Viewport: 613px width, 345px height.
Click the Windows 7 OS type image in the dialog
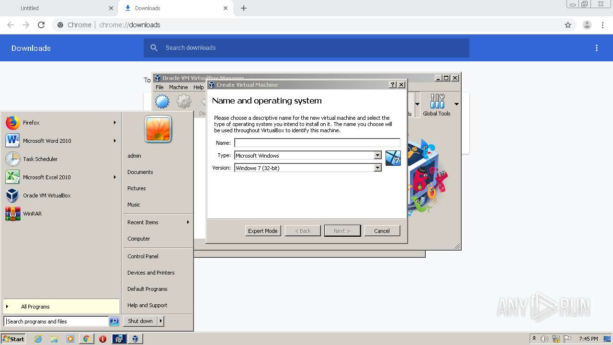point(393,158)
